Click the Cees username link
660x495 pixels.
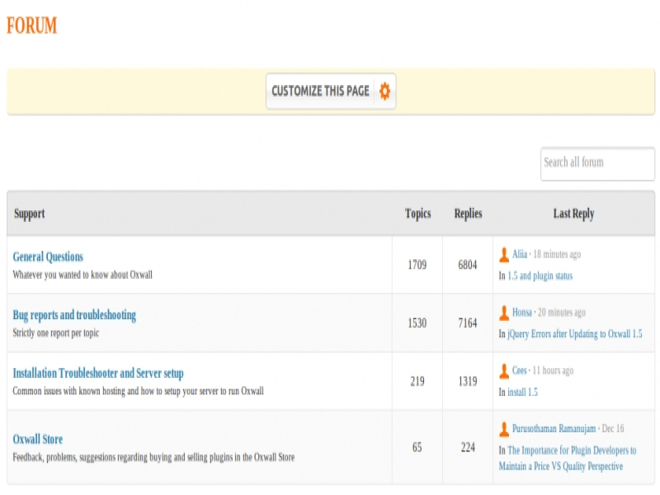click(520, 371)
